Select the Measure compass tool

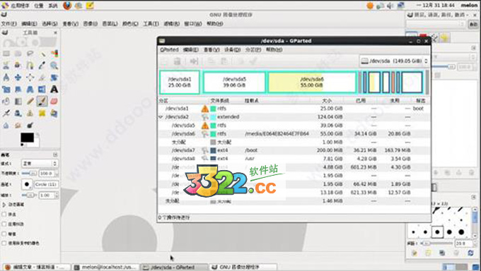[6, 77]
